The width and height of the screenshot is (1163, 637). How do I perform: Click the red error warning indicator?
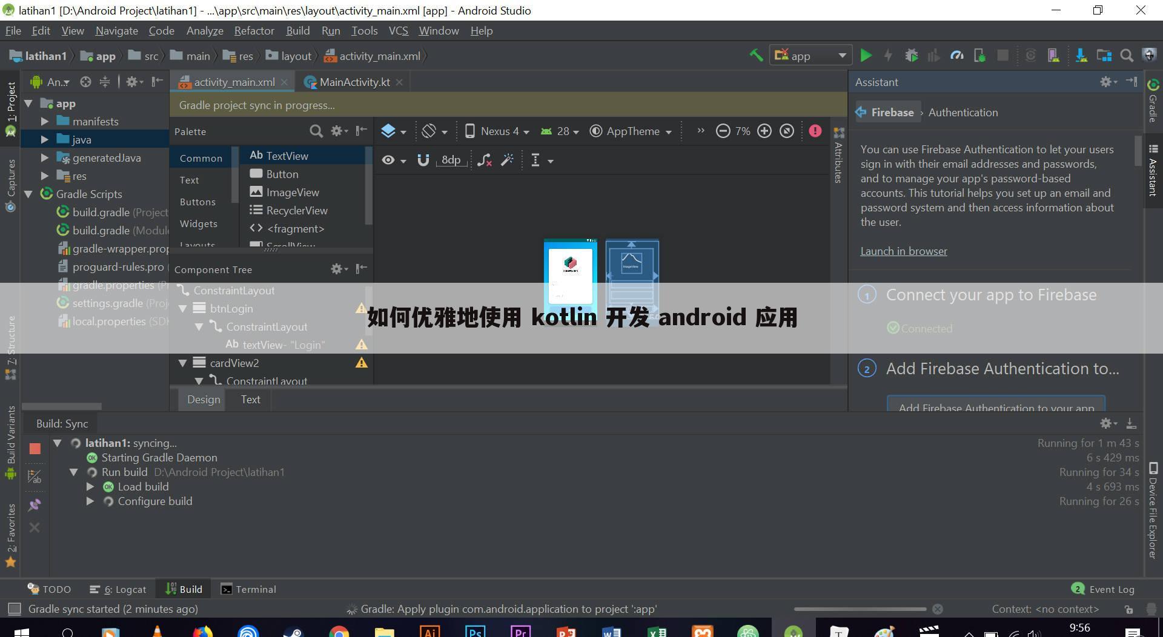(x=815, y=131)
